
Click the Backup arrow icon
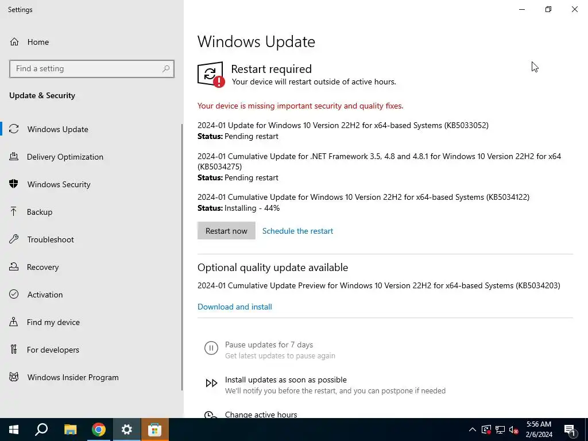click(14, 211)
